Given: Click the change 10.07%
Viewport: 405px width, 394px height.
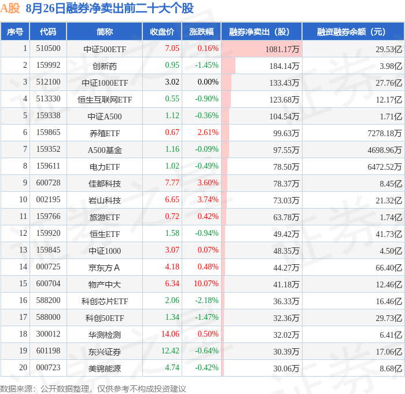Looking at the screenshot, I should point(206,284).
